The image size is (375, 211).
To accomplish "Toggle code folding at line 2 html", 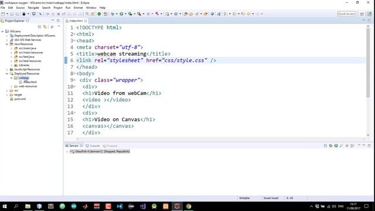I will pos(74,34).
